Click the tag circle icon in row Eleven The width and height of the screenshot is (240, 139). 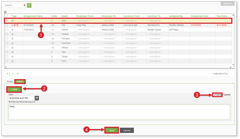(x=13, y=30)
